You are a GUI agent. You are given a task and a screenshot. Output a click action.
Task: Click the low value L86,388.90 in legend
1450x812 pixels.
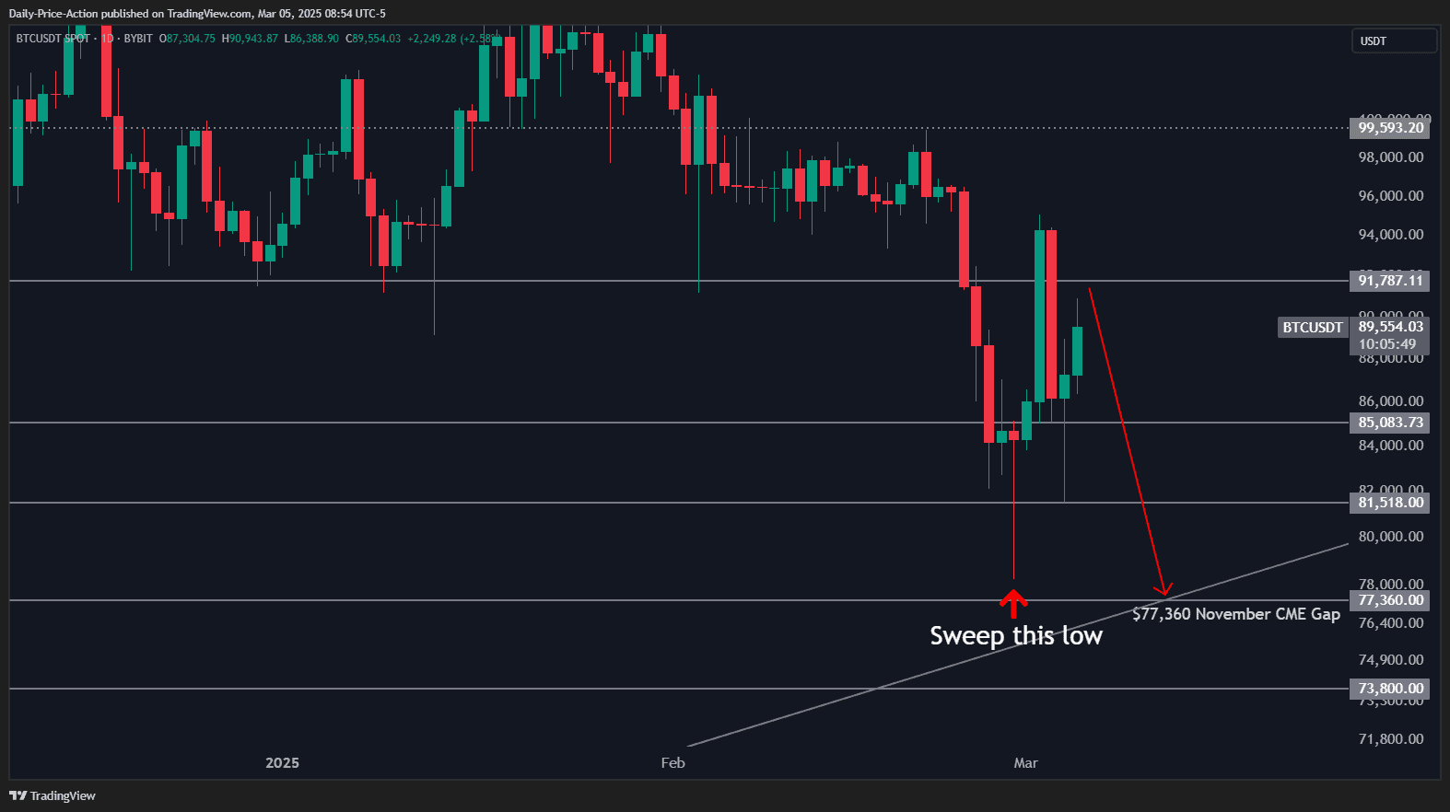tap(311, 39)
